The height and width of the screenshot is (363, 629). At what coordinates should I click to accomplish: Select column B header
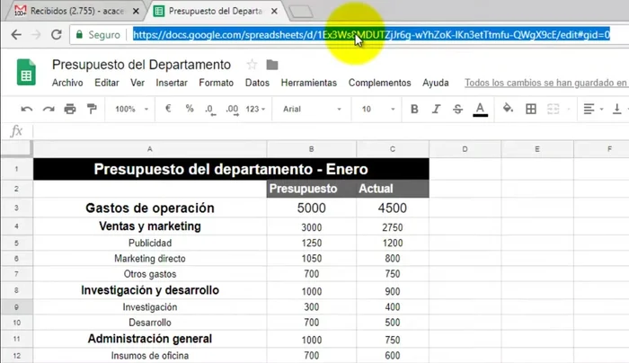[x=311, y=149]
